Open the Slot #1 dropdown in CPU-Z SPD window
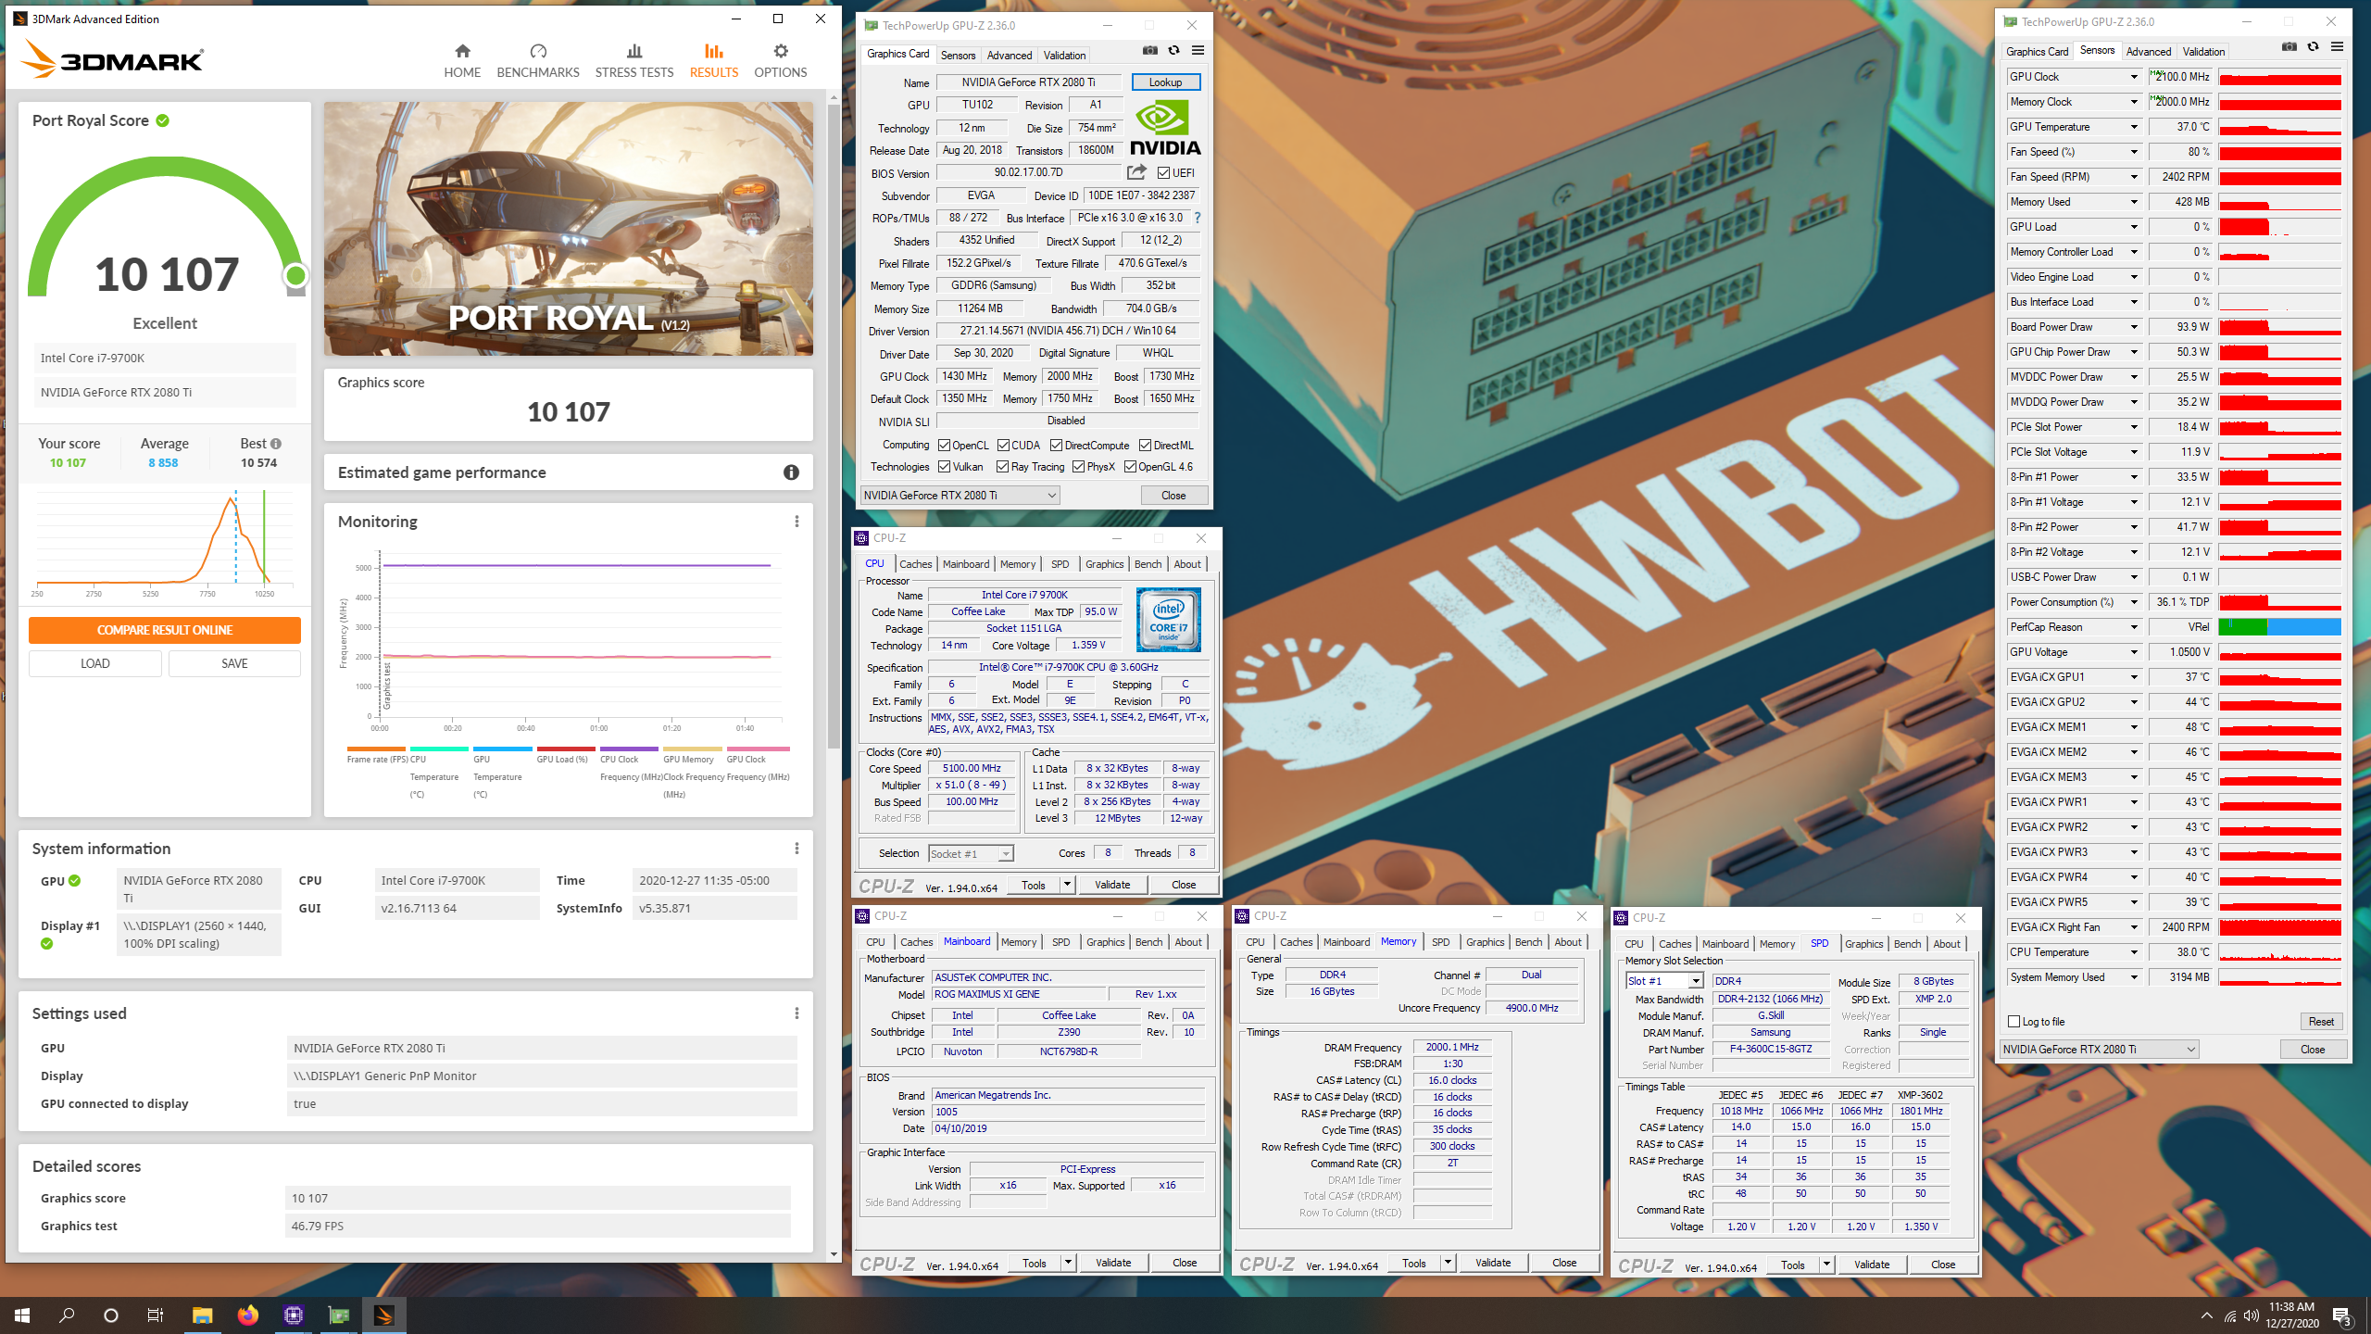 pyautogui.click(x=1664, y=981)
